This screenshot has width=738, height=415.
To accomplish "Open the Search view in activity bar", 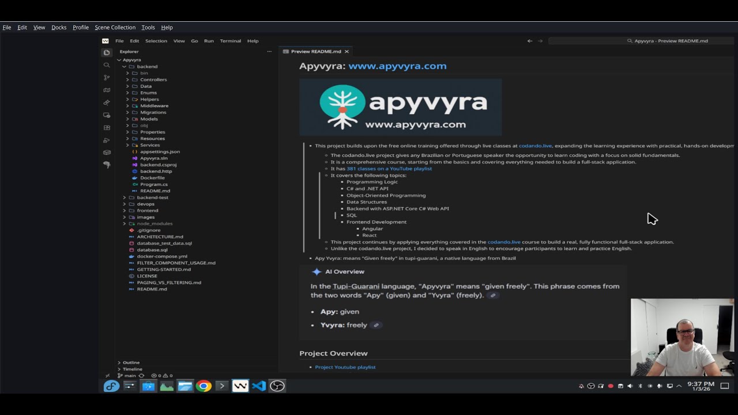I will 107,65.
